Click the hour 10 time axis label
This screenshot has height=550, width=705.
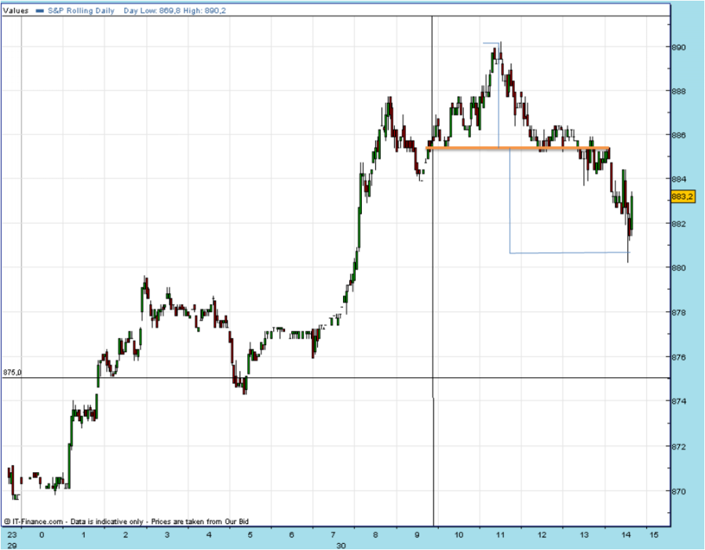(458, 535)
